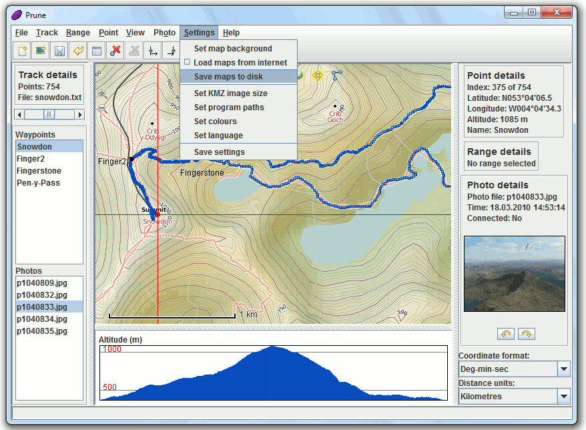Click the photo thumbnail preview
Image resolution: width=586 pixels, height=430 pixels.
click(514, 274)
